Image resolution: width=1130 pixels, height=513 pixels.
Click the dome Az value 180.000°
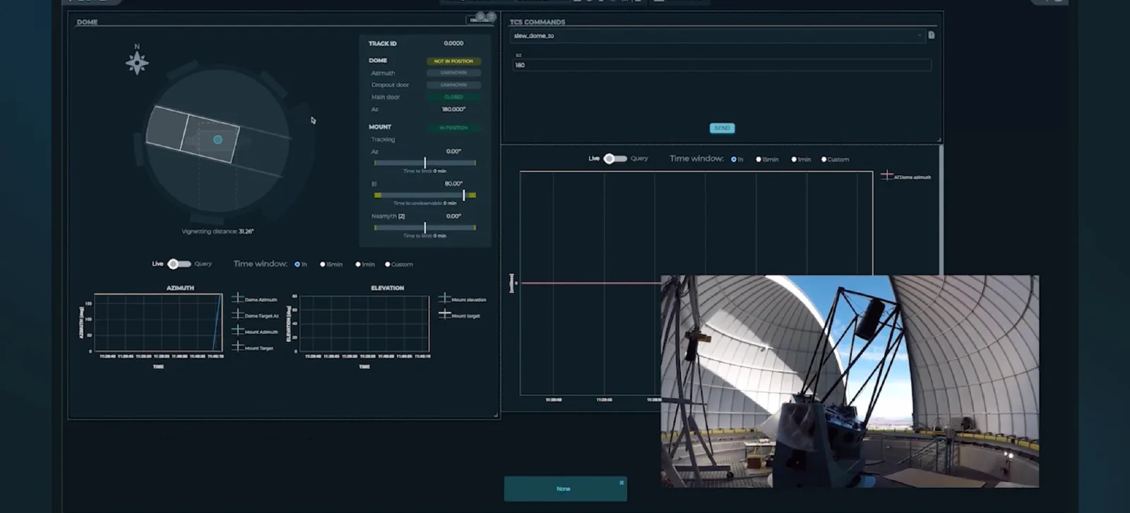tap(453, 109)
